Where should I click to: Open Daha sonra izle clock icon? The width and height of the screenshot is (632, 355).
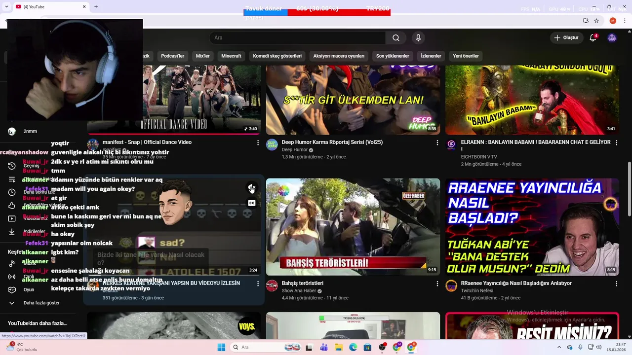point(12,192)
